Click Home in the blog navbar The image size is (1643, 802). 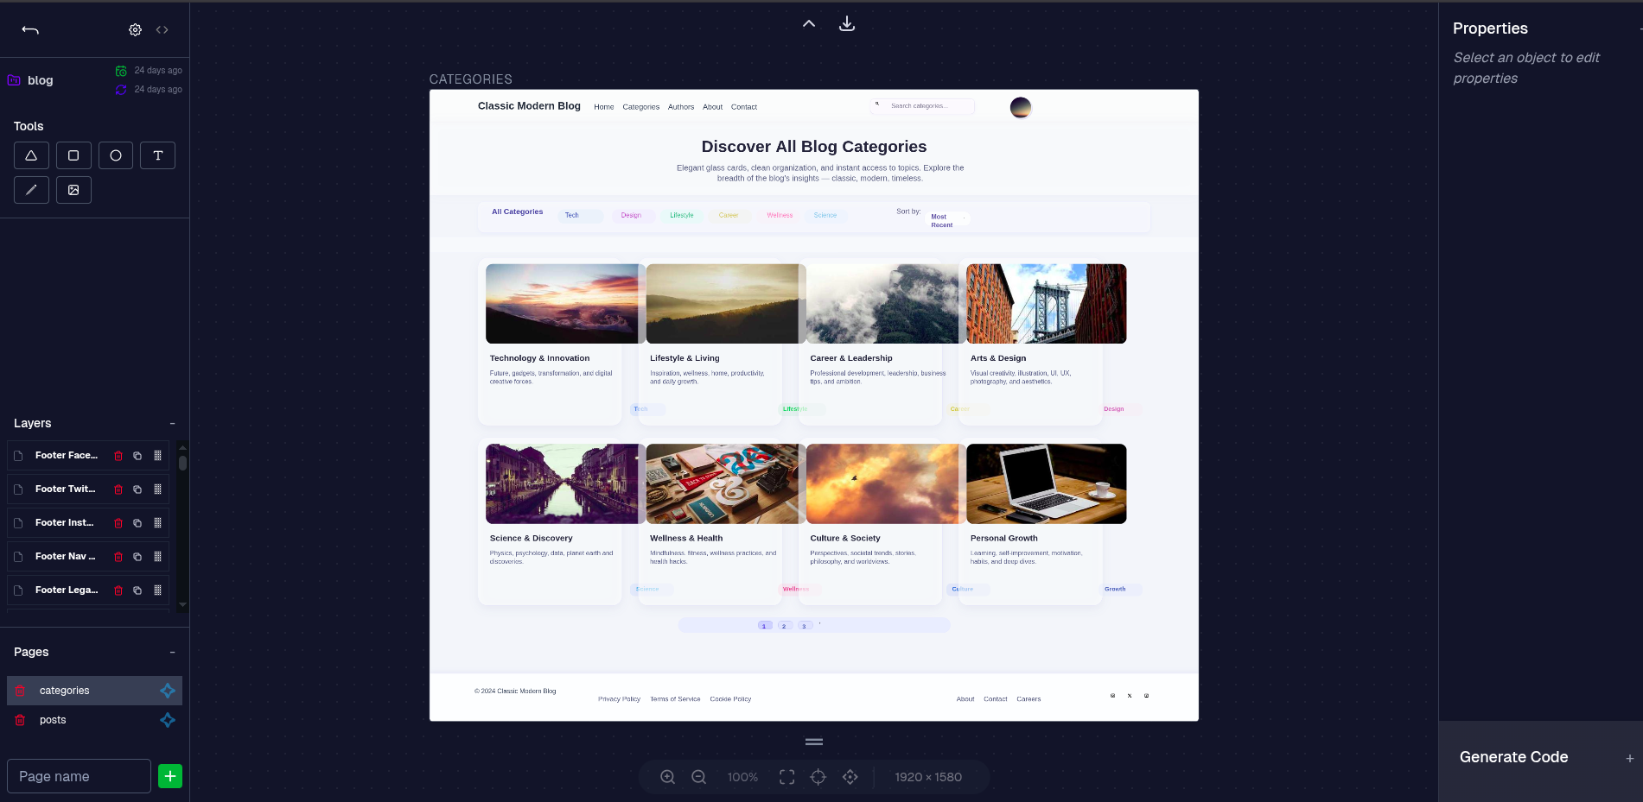pos(604,107)
